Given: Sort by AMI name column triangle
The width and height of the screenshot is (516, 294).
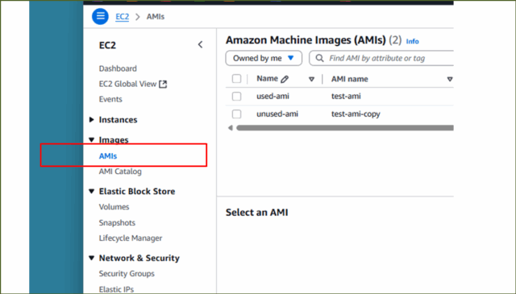Looking at the screenshot, I should tap(450, 79).
